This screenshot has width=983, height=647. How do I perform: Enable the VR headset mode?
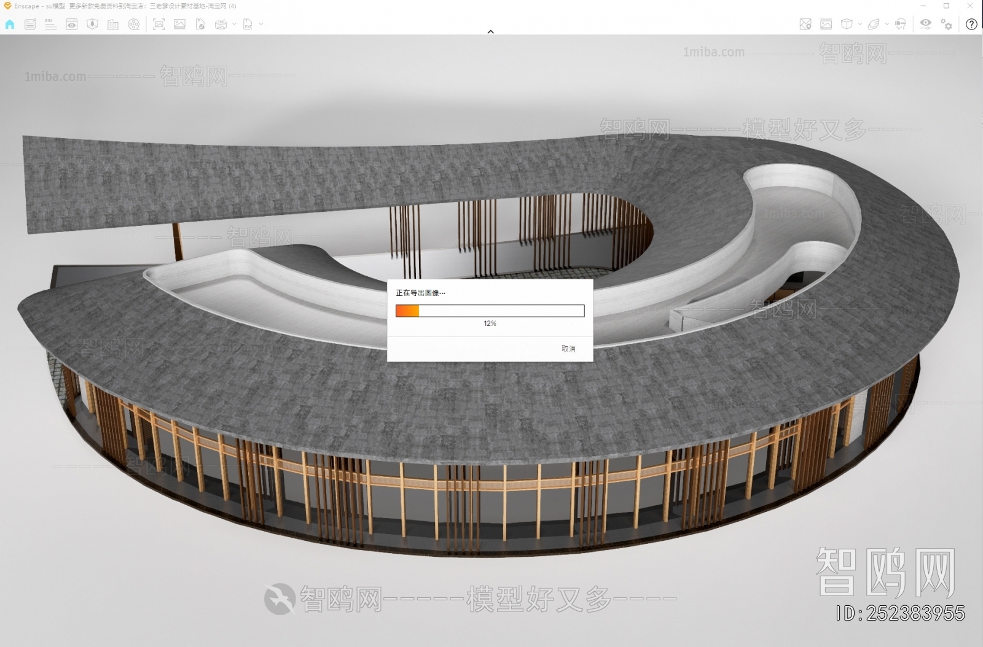(901, 25)
